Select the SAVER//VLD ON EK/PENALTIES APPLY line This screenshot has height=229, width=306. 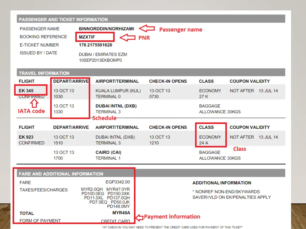click(x=232, y=197)
